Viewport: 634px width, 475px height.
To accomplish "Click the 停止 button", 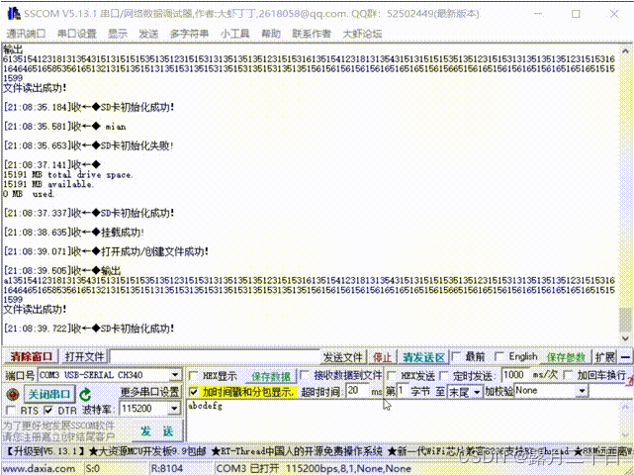I will pos(382,357).
